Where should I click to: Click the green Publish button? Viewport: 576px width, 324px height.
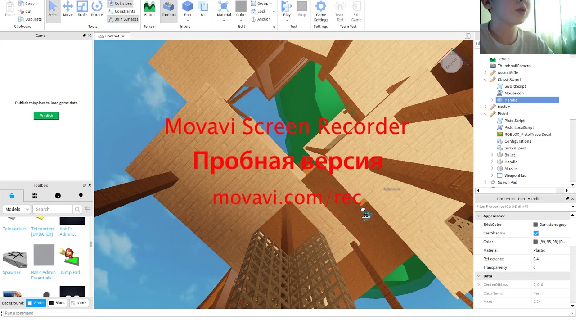coord(46,116)
